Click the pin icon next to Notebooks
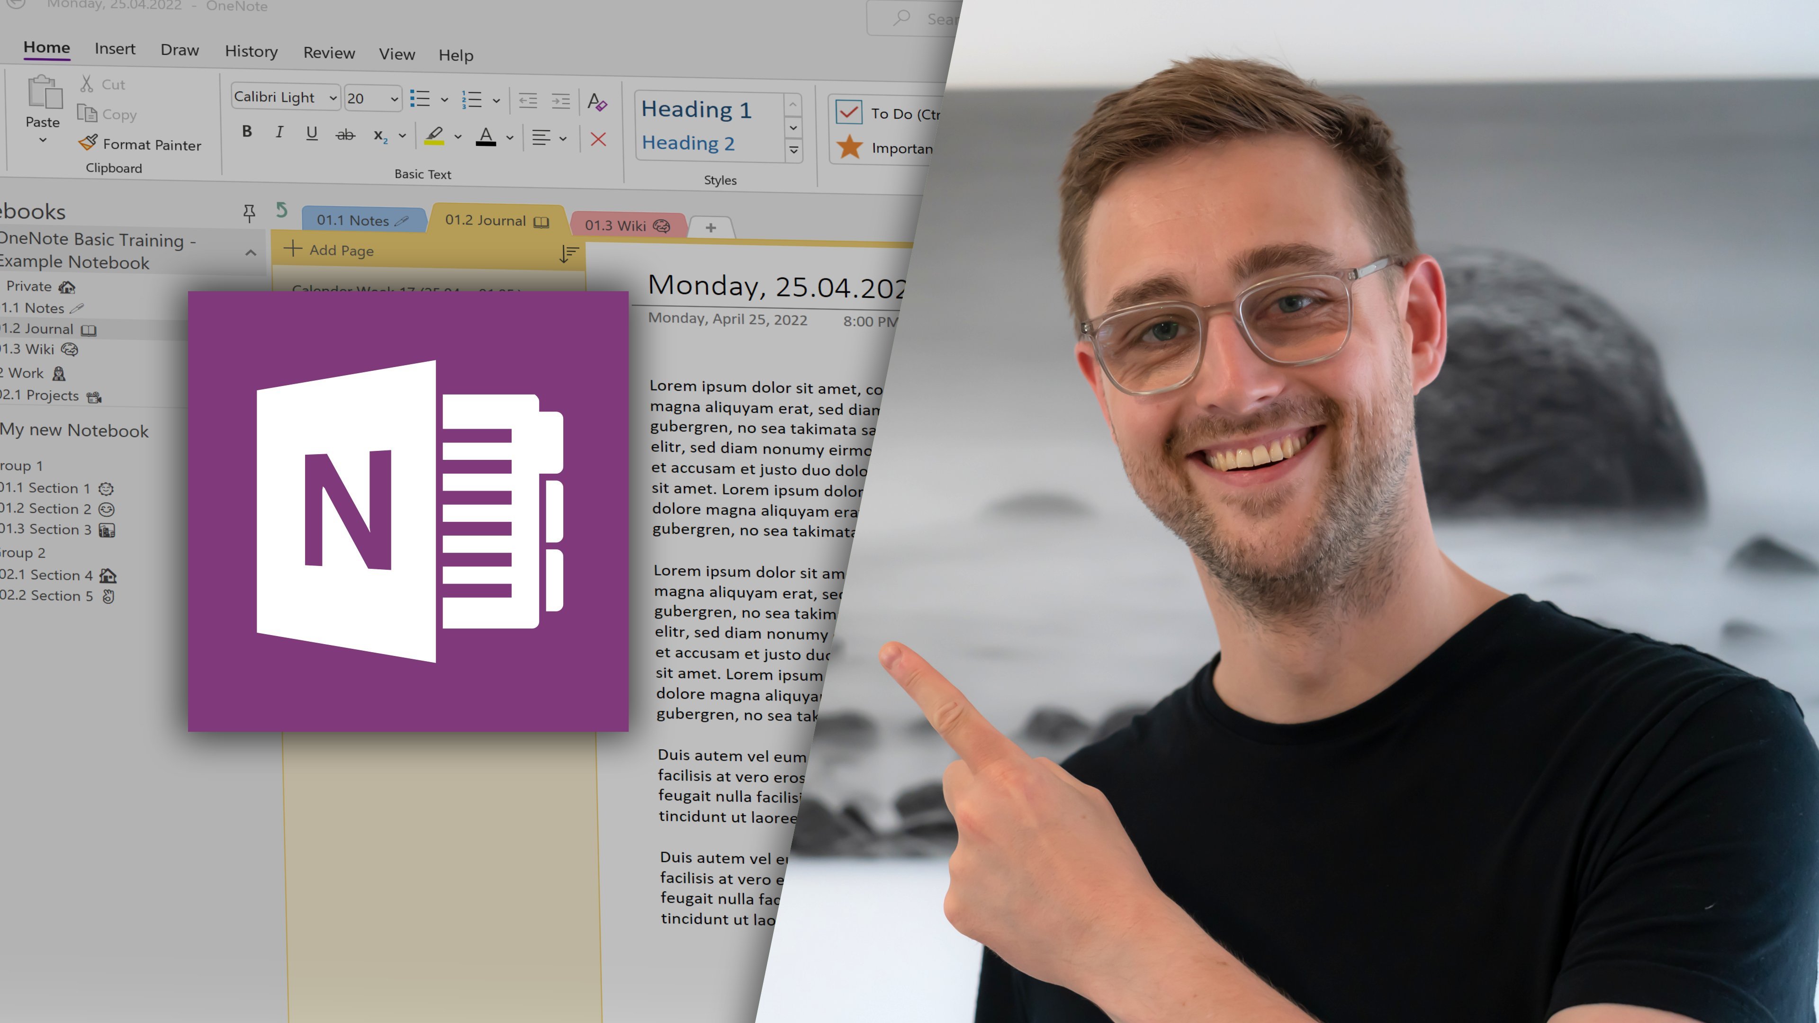Viewport: 1819px width, 1023px height. [250, 213]
